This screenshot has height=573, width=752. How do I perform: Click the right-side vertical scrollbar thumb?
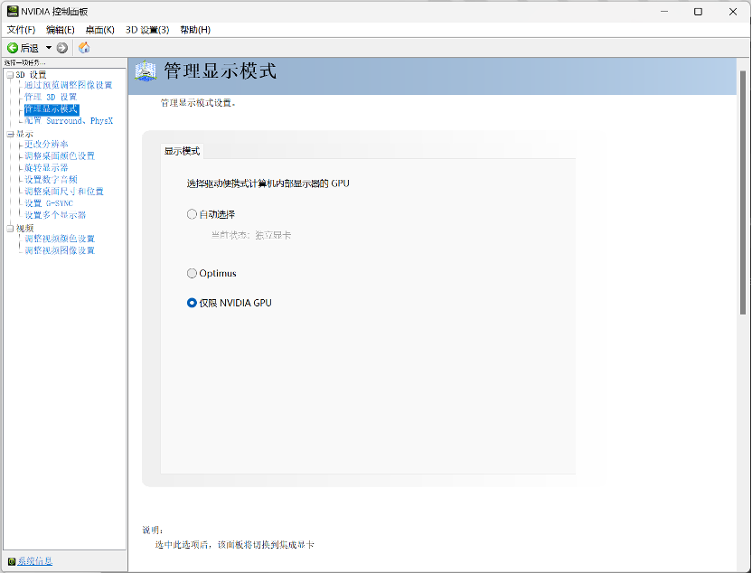pyautogui.click(x=743, y=193)
